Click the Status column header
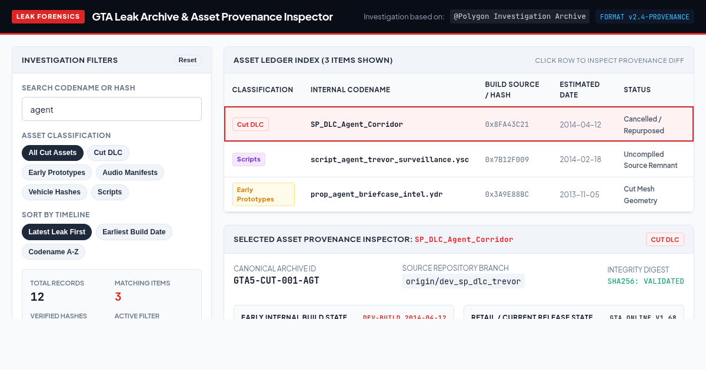 [x=637, y=90]
